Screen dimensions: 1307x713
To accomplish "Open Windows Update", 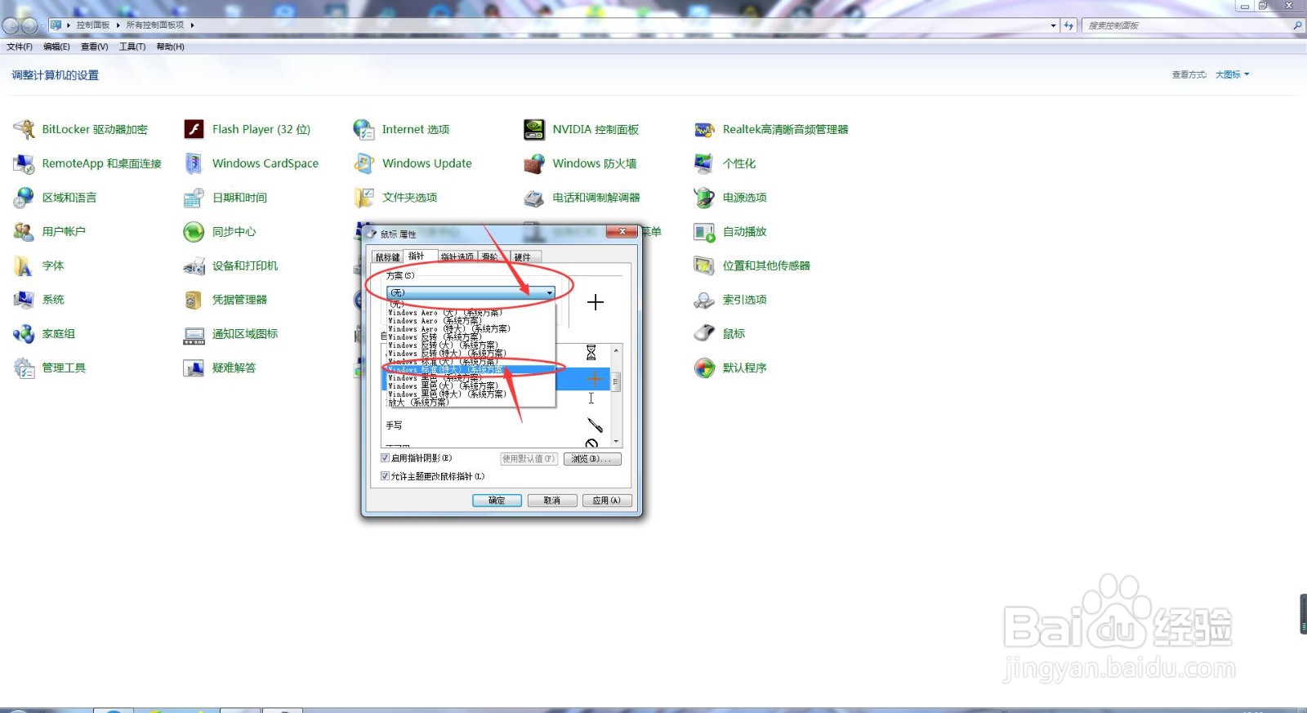I will [413, 163].
